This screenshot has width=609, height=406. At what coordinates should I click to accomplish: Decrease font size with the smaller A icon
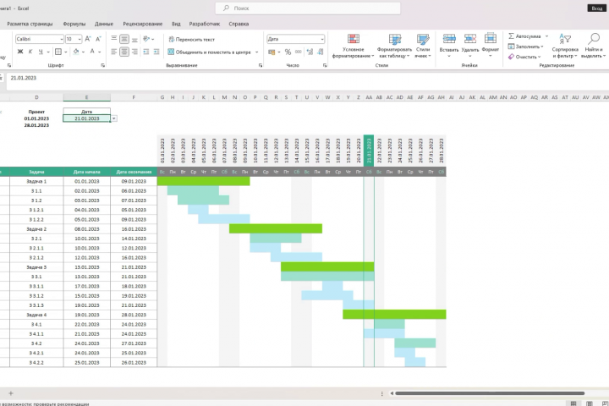point(98,39)
